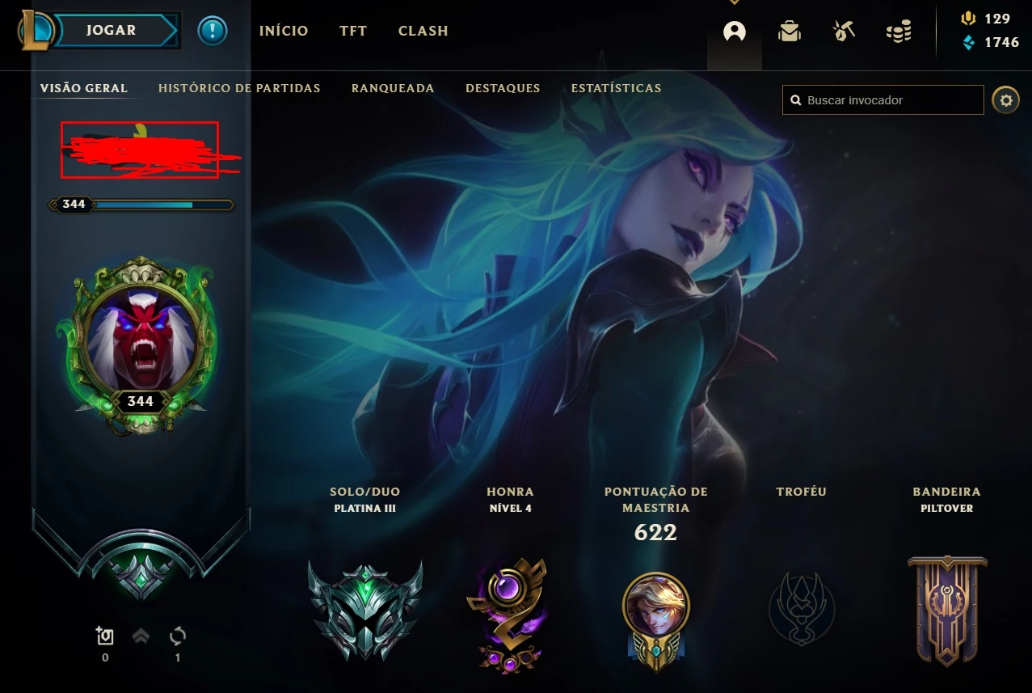Viewport: 1032px width, 693px height.
Task: Select the Piltover banner
Action: click(x=947, y=611)
